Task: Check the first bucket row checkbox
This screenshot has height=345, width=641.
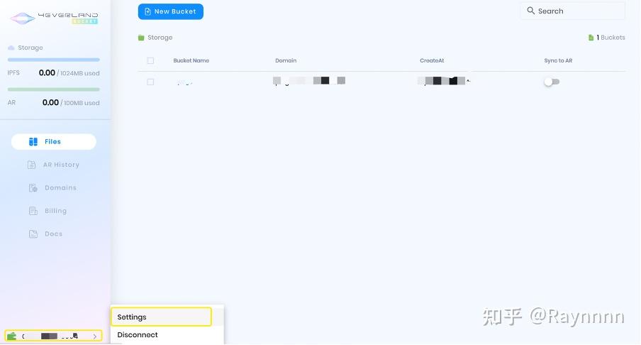Action: (x=150, y=82)
